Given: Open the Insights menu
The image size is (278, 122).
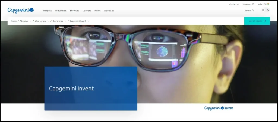Looking at the screenshot, I should click(47, 11).
